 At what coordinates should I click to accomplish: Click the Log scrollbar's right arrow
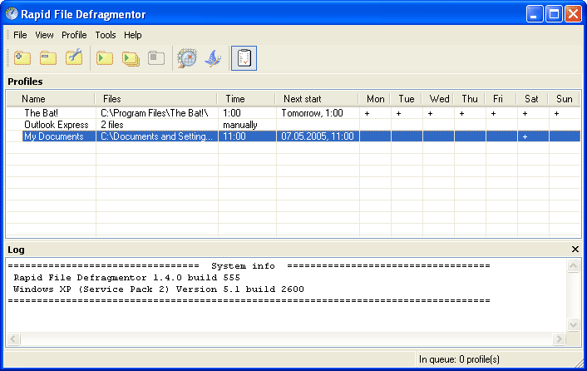click(560, 339)
